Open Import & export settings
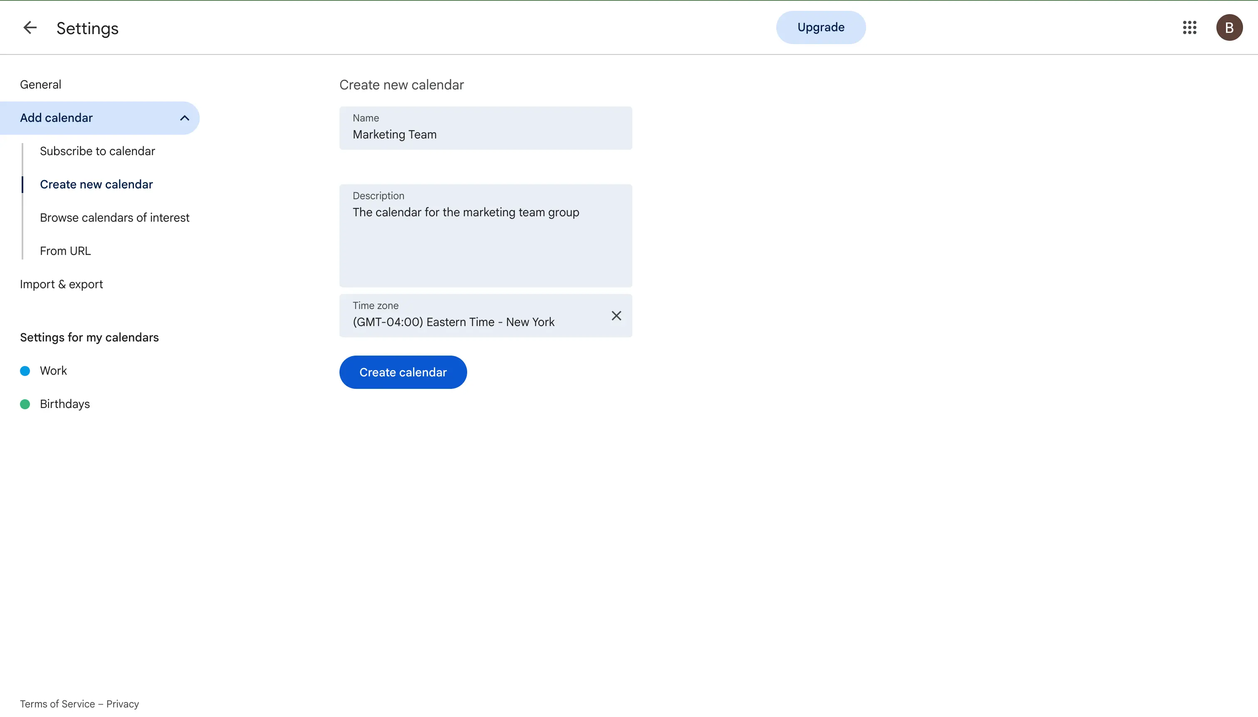 tap(61, 284)
